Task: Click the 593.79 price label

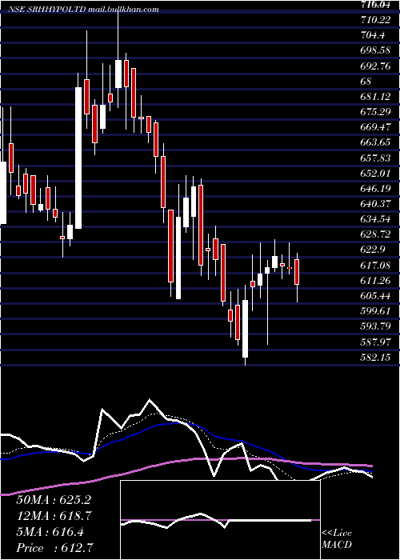Action: coord(376,326)
